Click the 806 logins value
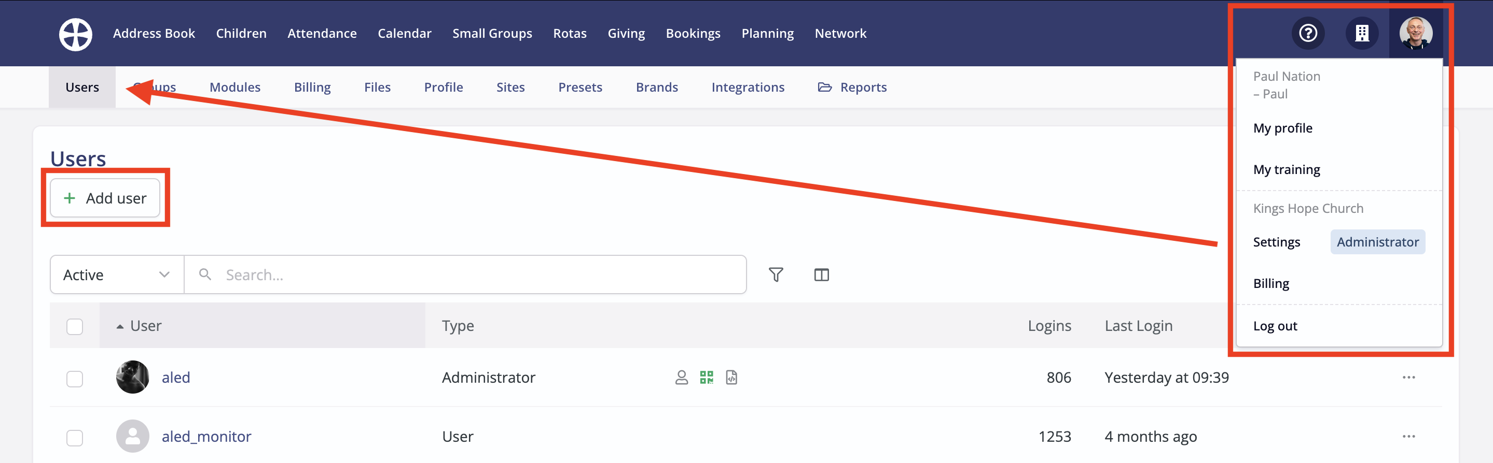Viewport: 1493px width, 463px height. [1058, 378]
